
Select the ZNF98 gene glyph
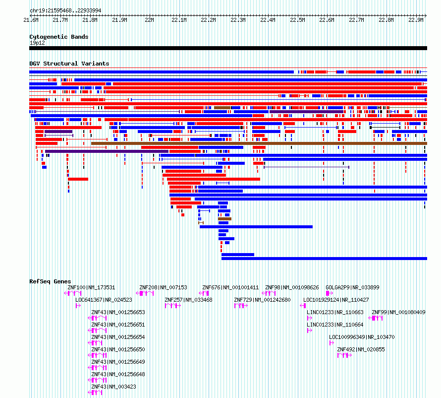click(x=269, y=293)
